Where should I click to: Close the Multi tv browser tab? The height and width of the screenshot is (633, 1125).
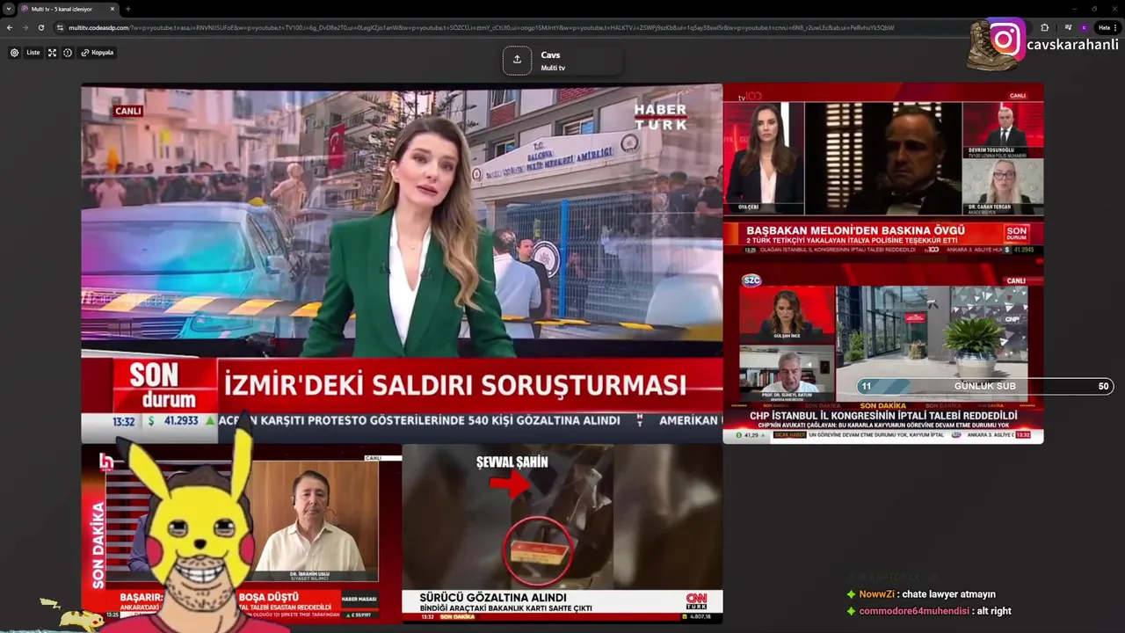coord(112,9)
